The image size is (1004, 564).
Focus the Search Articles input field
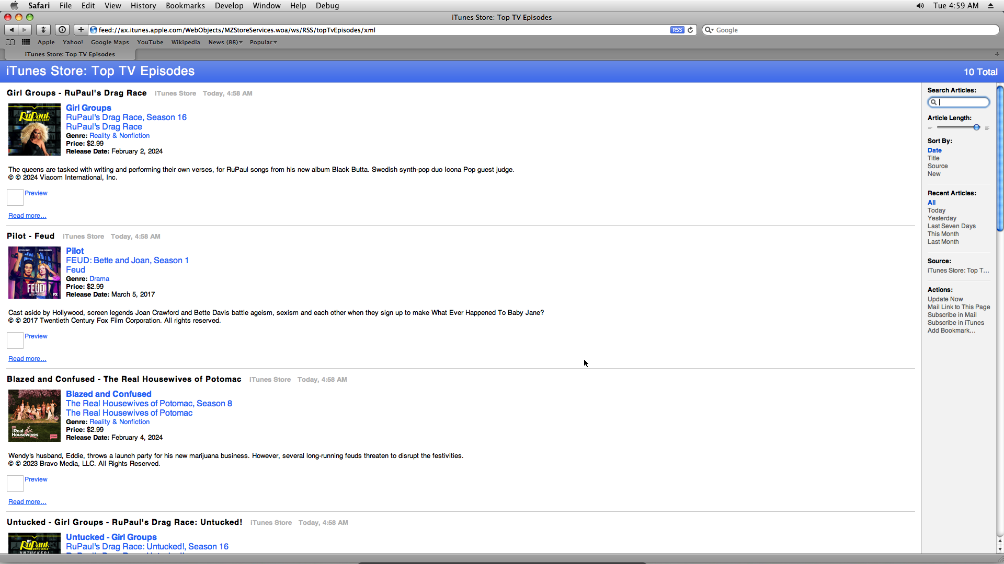959,102
